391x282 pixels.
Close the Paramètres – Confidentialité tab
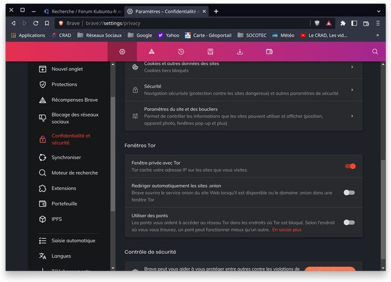pos(204,11)
